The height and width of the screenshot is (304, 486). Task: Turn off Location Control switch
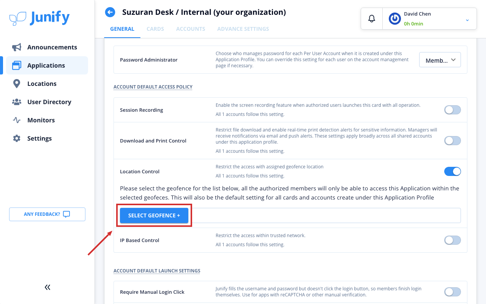click(453, 171)
